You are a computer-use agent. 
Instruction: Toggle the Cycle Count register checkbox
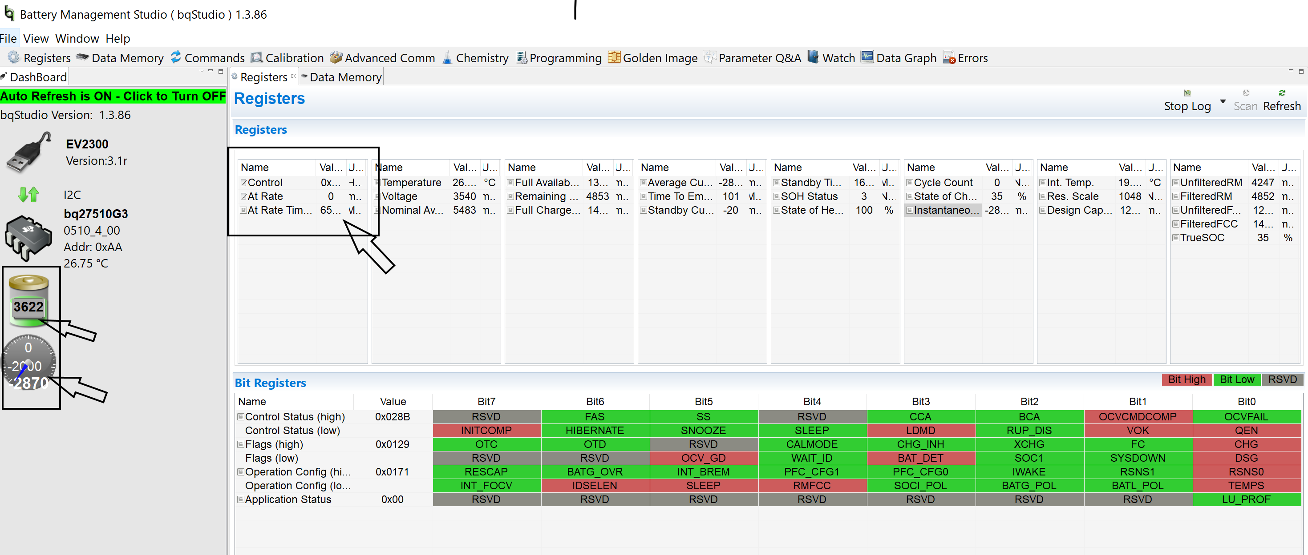pyautogui.click(x=910, y=183)
